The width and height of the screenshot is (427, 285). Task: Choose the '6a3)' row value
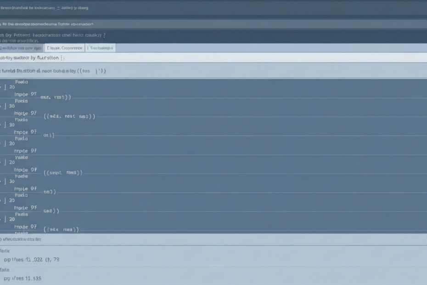[50, 192]
